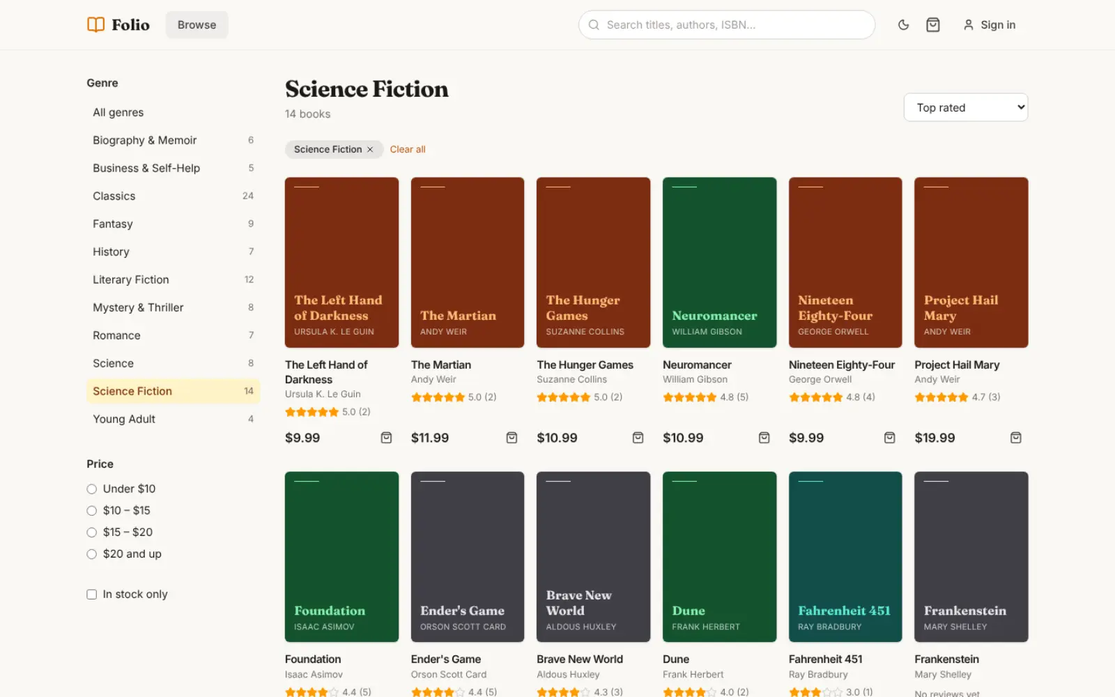Filter by Fantasy genre
The image size is (1115, 697).
(173, 224)
